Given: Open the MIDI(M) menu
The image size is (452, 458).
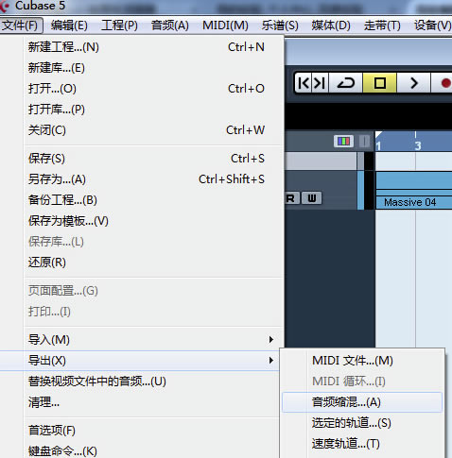Looking at the screenshot, I should (x=225, y=25).
